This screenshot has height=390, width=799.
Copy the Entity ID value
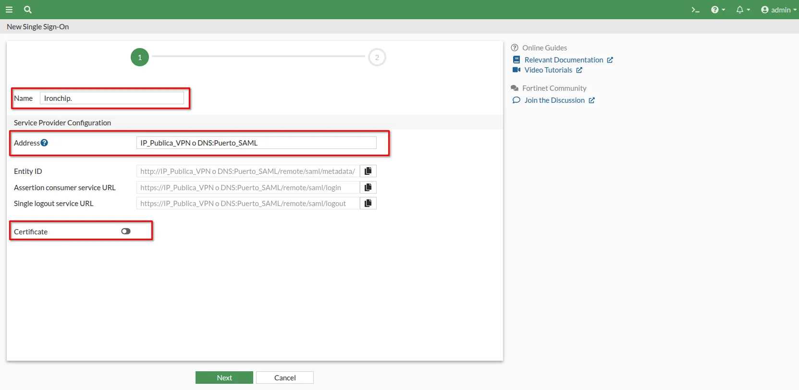(x=368, y=171)
